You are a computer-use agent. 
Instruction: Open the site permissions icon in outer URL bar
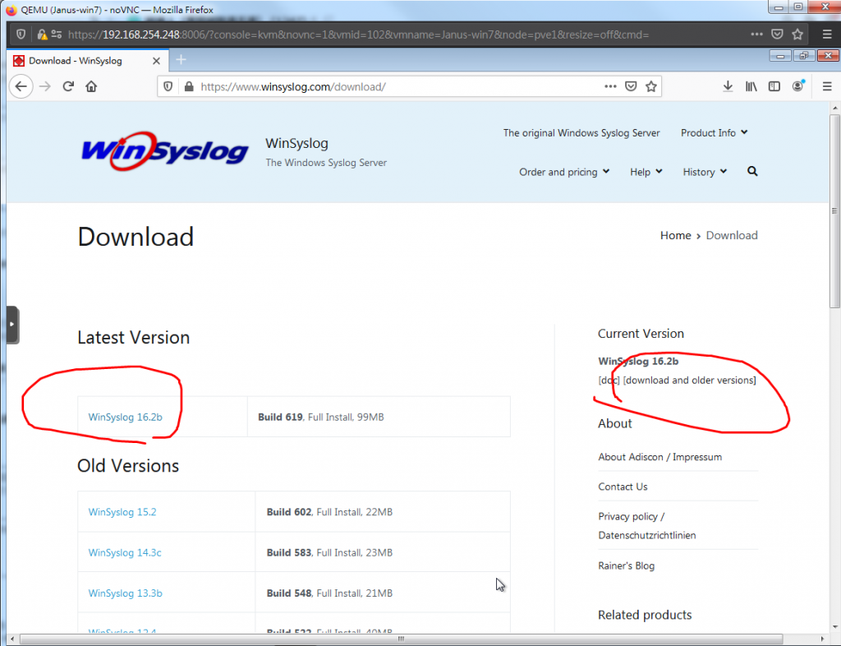point(57,35)
